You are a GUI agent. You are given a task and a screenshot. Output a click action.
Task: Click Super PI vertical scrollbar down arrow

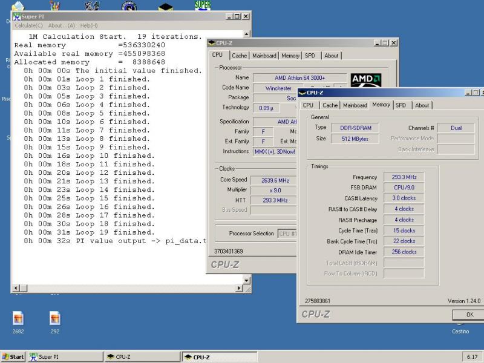pos(246,280)
